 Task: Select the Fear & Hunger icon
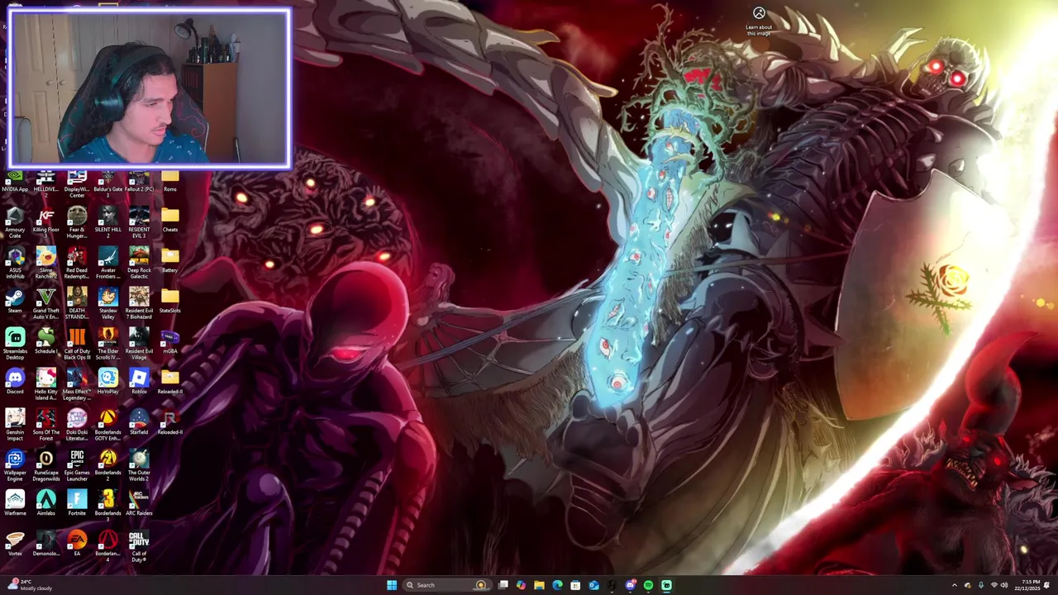[77, 222]
